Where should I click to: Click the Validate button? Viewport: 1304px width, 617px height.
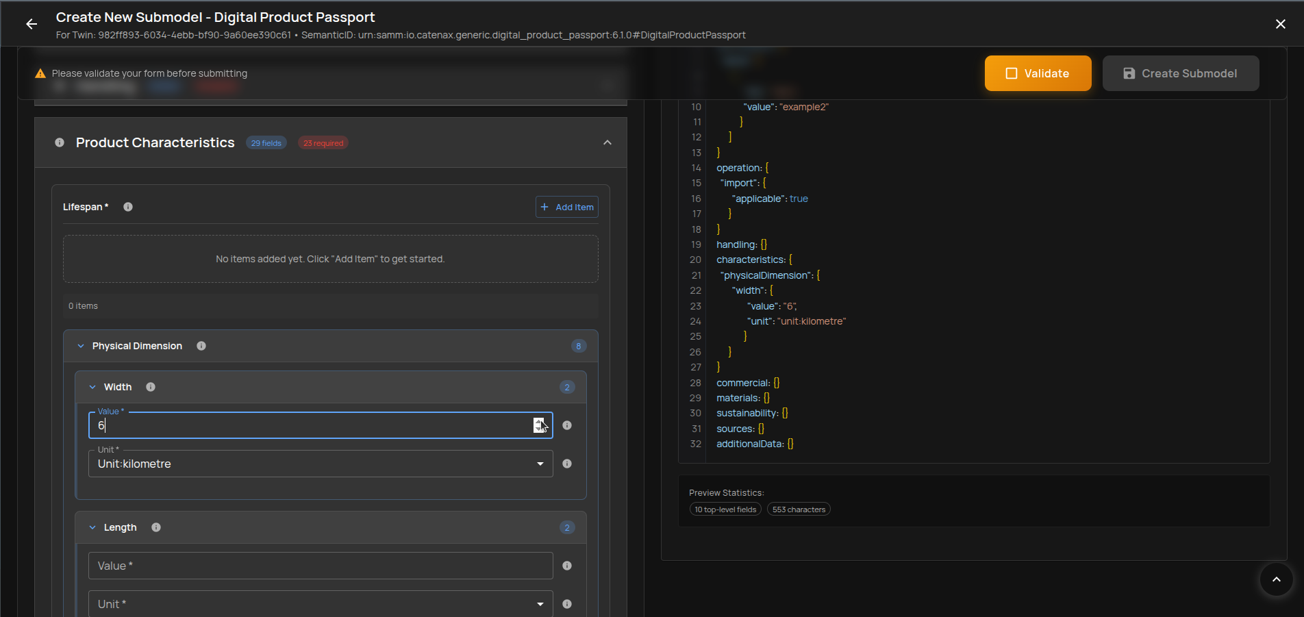[x=1038, y=73]
